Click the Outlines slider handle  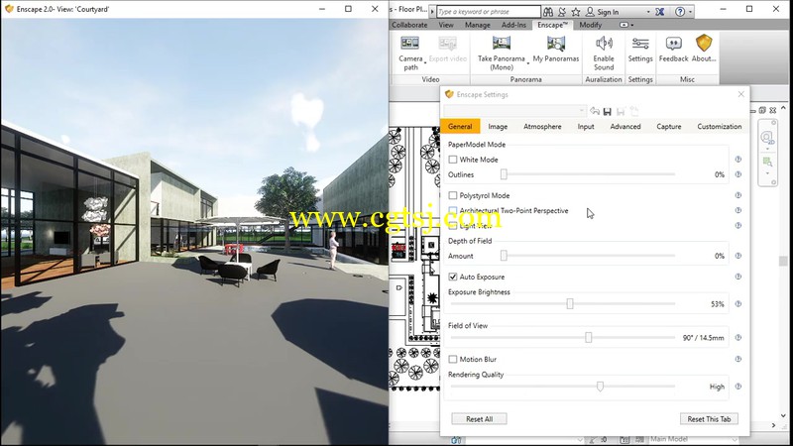pyautogui.click(x=504, y=174)
